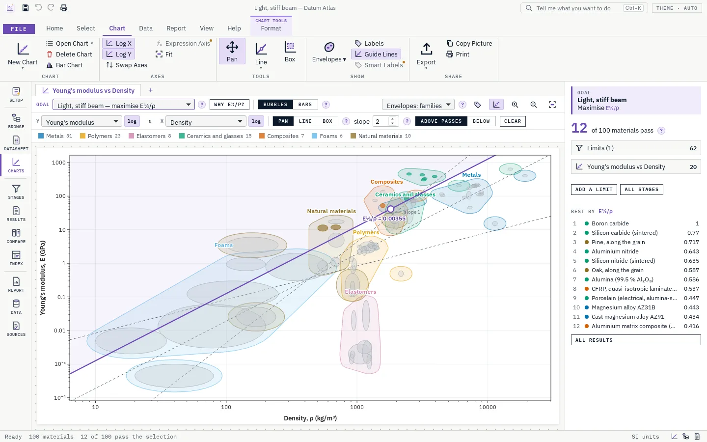707x442 pixels.
Task: Expand the Open Chart menu
Action: point(69,43)
